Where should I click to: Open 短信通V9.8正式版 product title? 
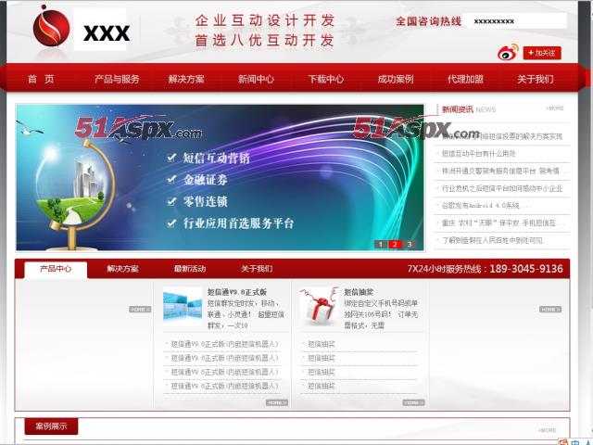[237, 292]
